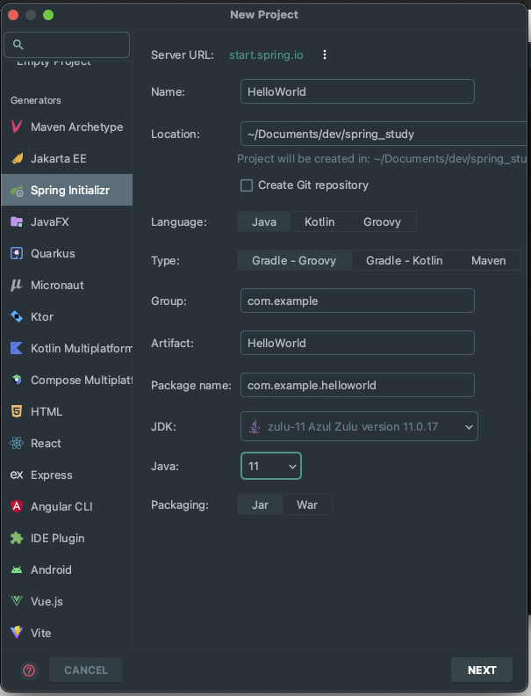This screenshot has width=531, height=696.
Task: Open the start.spring.io server URL link
Action: (266, 55)
